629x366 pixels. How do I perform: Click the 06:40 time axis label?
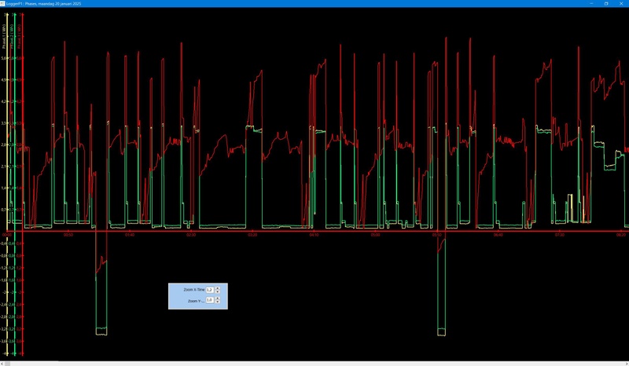[x=498, y=235]
